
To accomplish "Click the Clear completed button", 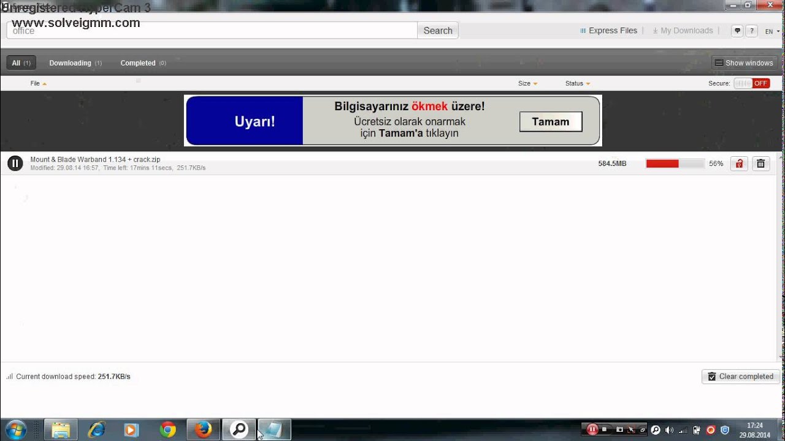I will click(x=741, y=377).
